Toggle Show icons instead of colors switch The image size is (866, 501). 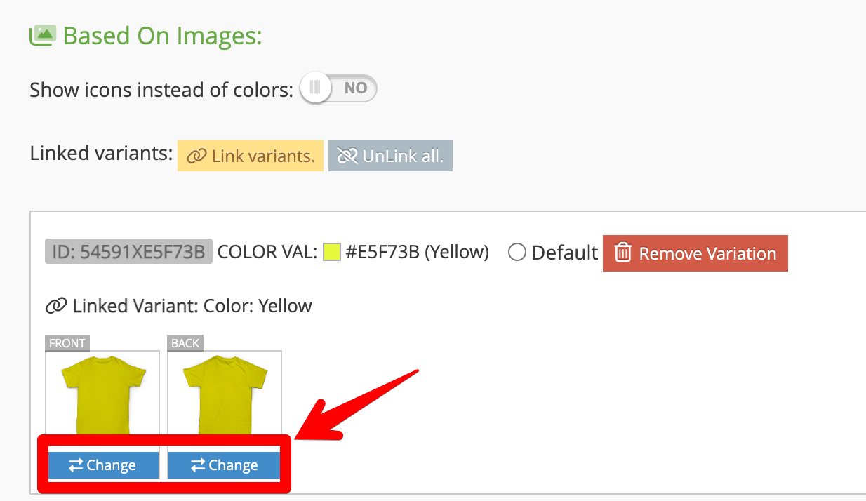pos(338,88)
